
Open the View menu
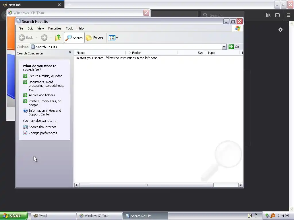point(40,28)
